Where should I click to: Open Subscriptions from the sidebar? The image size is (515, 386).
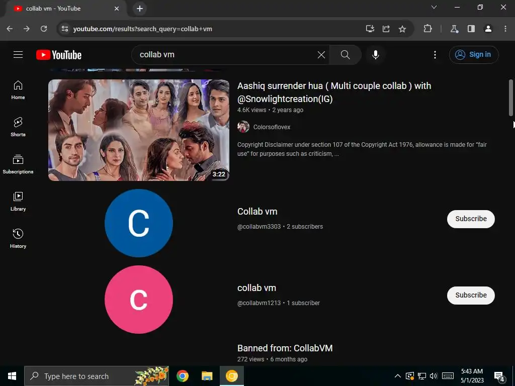18,164
